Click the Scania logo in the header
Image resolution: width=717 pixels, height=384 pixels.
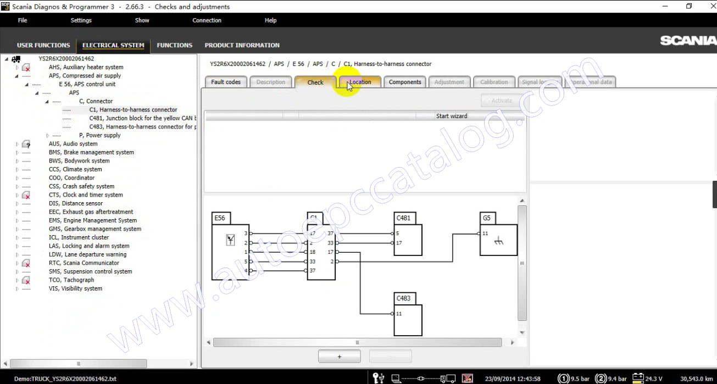pos(688,41)
